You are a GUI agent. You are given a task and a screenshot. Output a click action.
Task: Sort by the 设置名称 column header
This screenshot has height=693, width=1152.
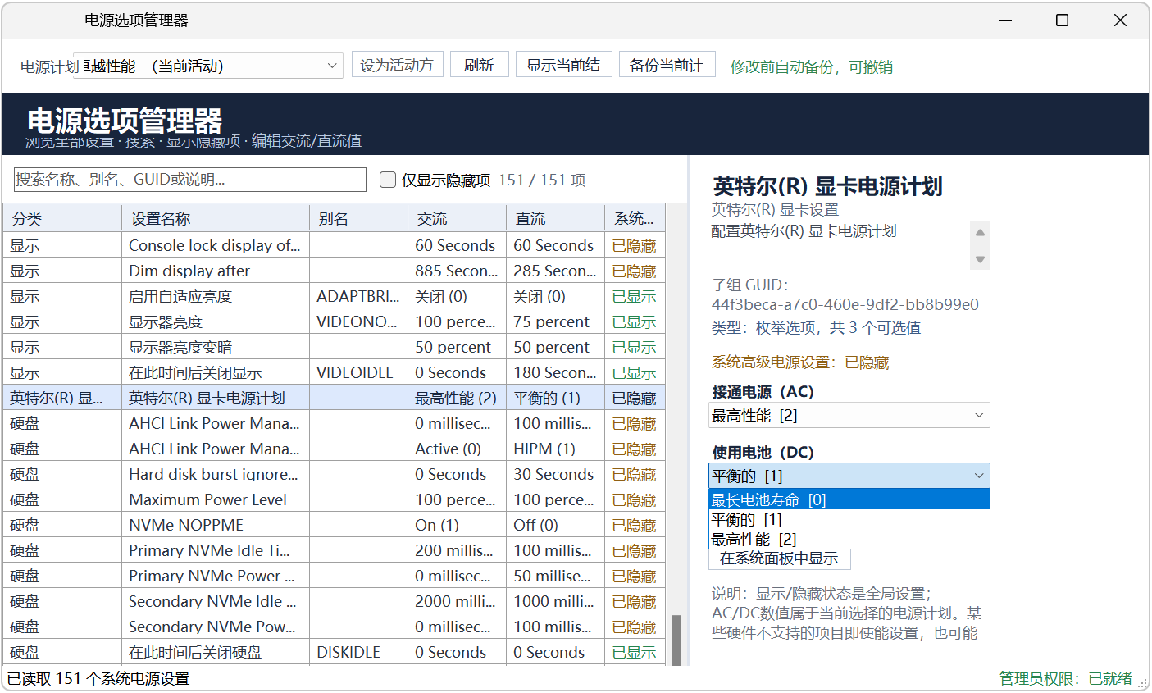(216, 219)
